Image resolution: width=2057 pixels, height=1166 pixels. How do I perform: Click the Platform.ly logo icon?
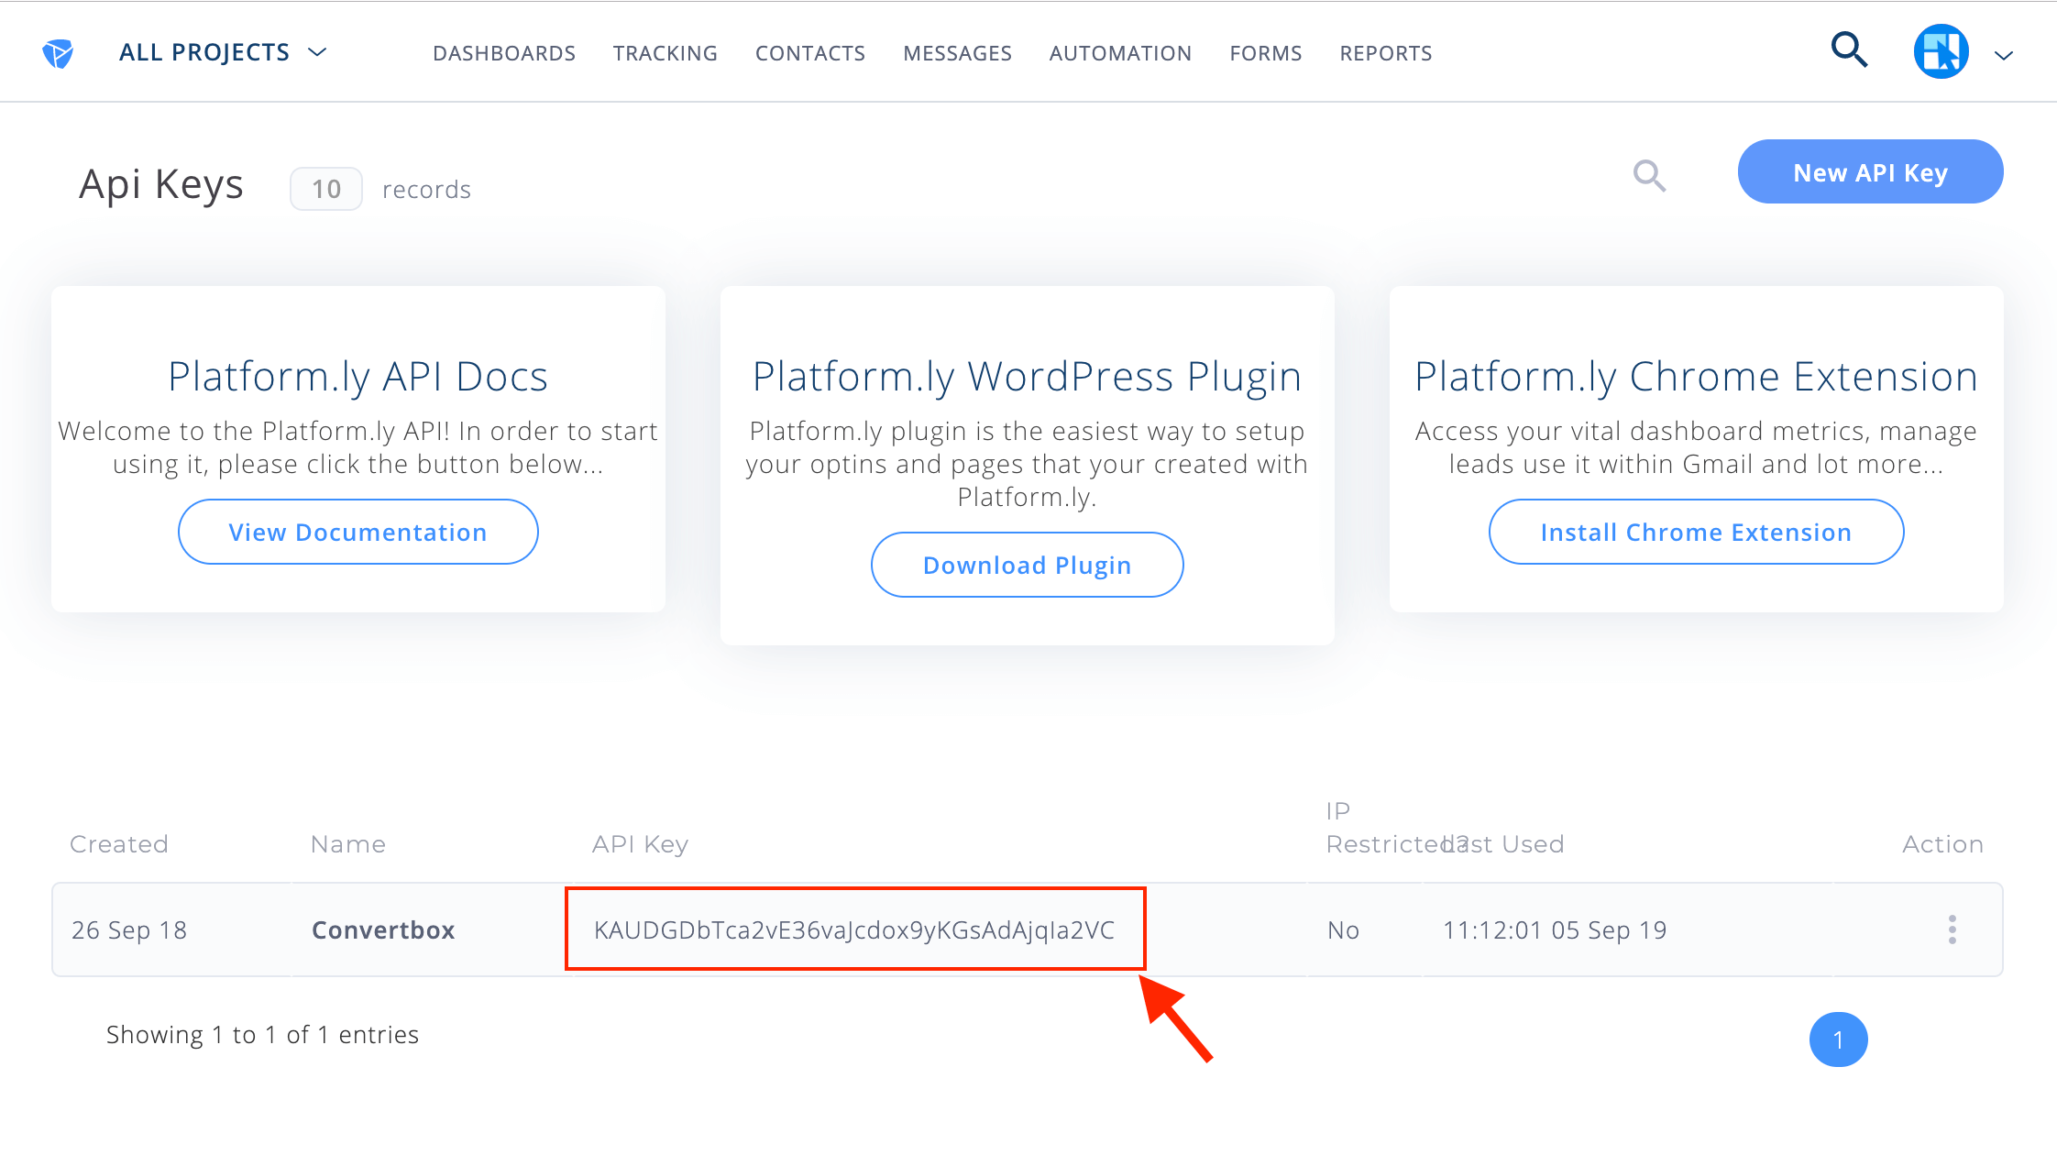pos(58,53)
